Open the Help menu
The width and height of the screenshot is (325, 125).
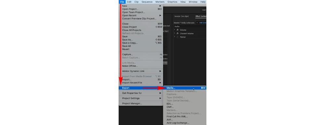(x=203, y=2)
